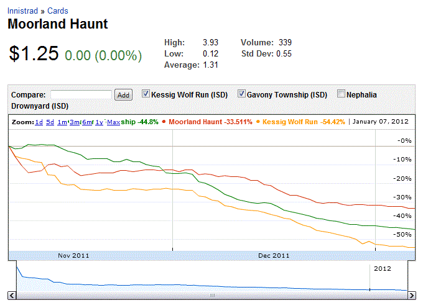
Task: Click the scrollbar left arrow below the chart
Action: pyautogui.click(x=12, y=295)
